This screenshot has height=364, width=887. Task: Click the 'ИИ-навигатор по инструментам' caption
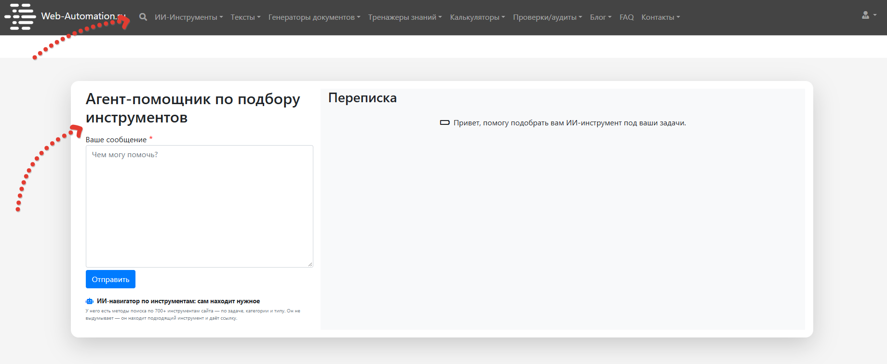pos(178,301)
